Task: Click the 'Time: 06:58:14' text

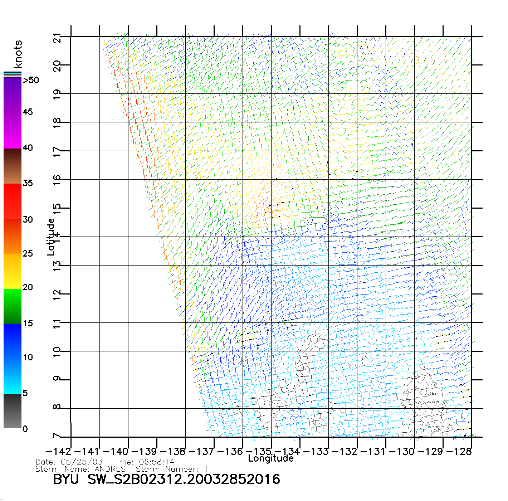Action: tap(143, 462)
